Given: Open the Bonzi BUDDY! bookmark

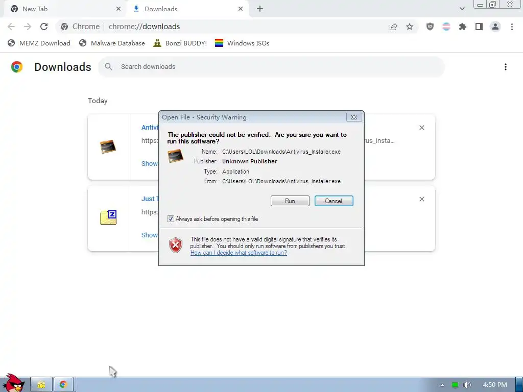Looking at the screenshot, I should [x=180, y=43].
